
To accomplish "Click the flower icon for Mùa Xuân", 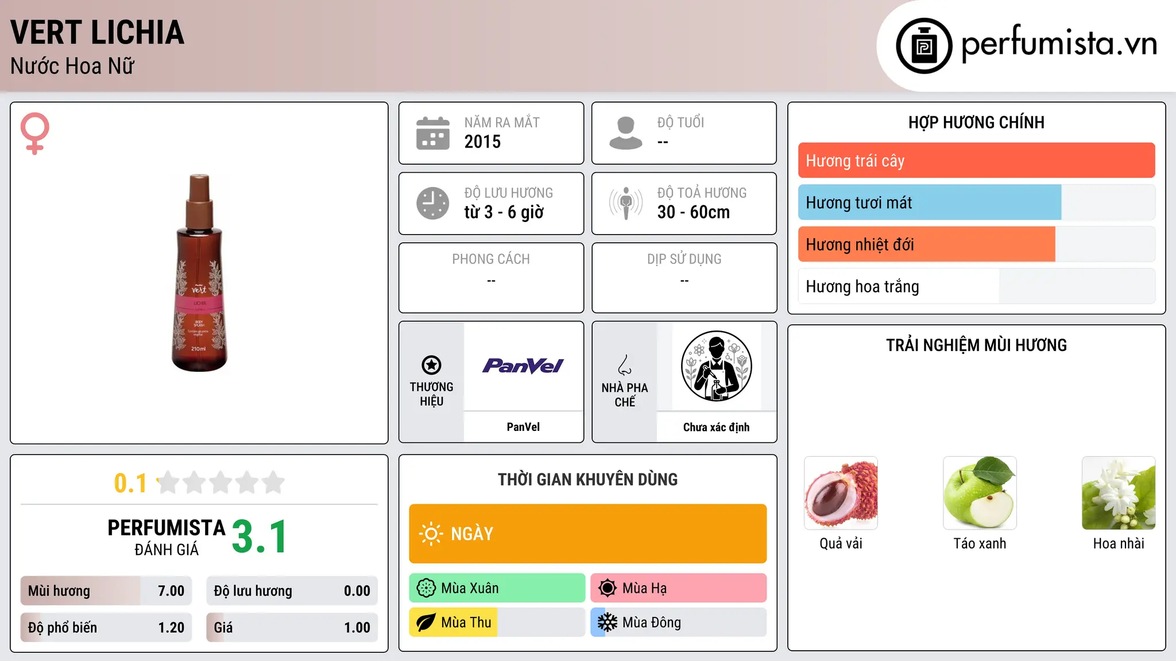I will tap(426, 588).
